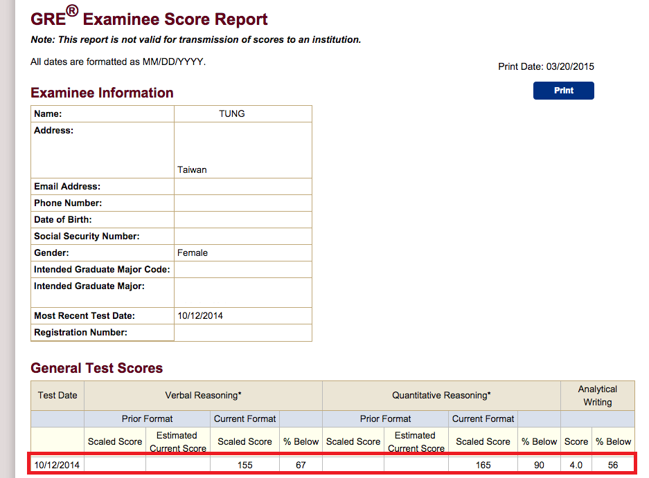
Task: Click the Test Date column header
Action: pyautogui.click(x=57, y=395)
